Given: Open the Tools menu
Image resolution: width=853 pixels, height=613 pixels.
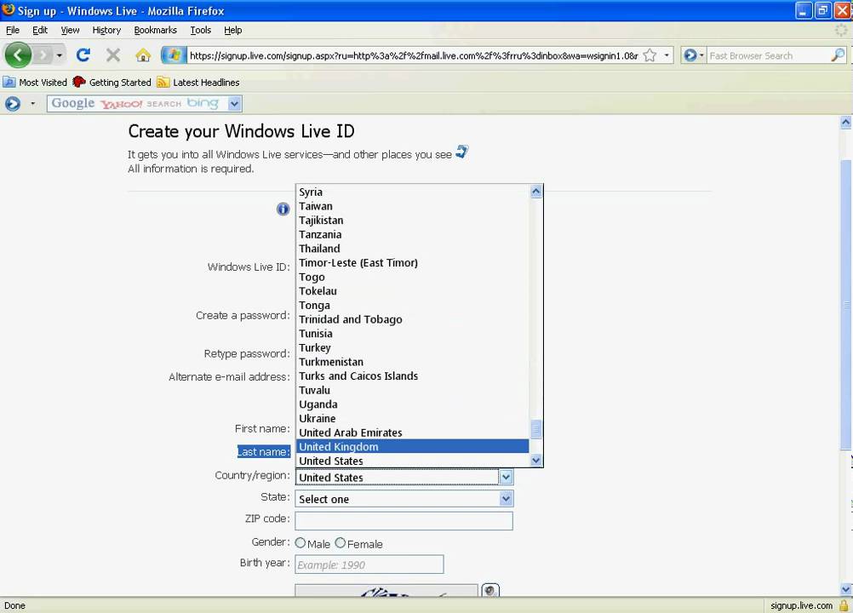Looking at the screenshot, I should tap(200, 30).
